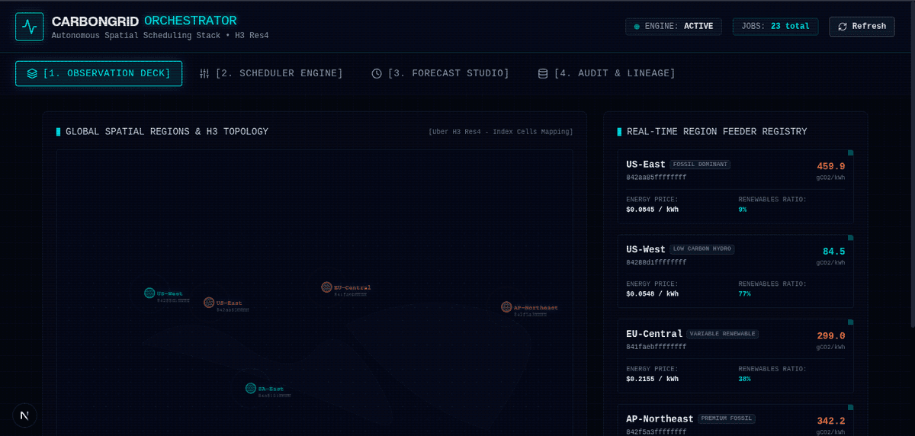
Task: Click the CarbonGrid pulse logo icon
Action: point(30,27)
